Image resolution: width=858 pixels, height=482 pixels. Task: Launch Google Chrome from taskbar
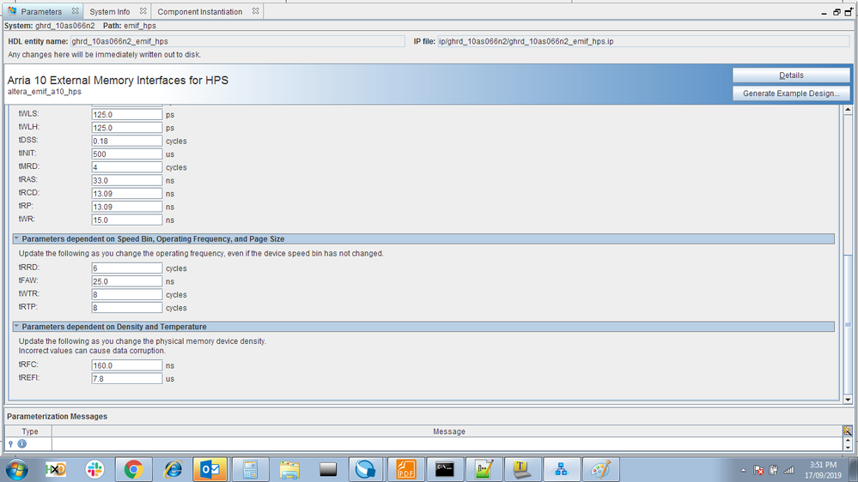coord(133,469)
